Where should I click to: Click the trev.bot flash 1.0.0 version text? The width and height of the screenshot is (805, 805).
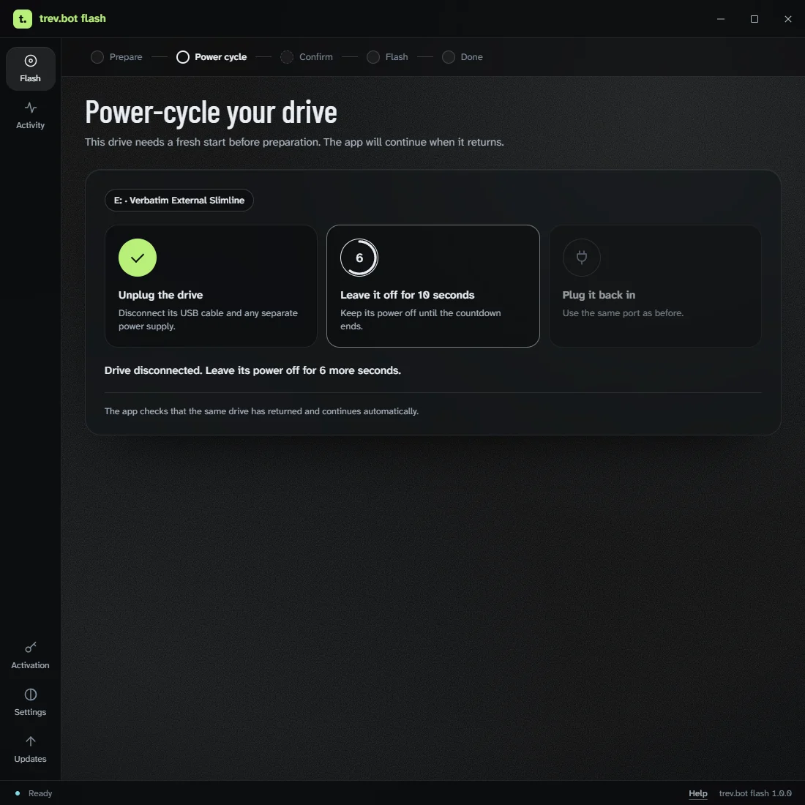click(755, 793)
